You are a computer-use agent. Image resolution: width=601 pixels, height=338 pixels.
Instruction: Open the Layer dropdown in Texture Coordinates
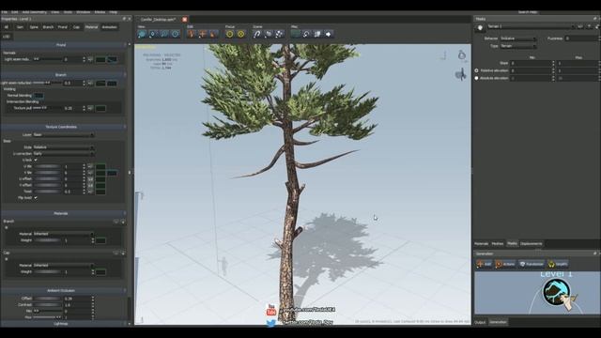[63, 135]
